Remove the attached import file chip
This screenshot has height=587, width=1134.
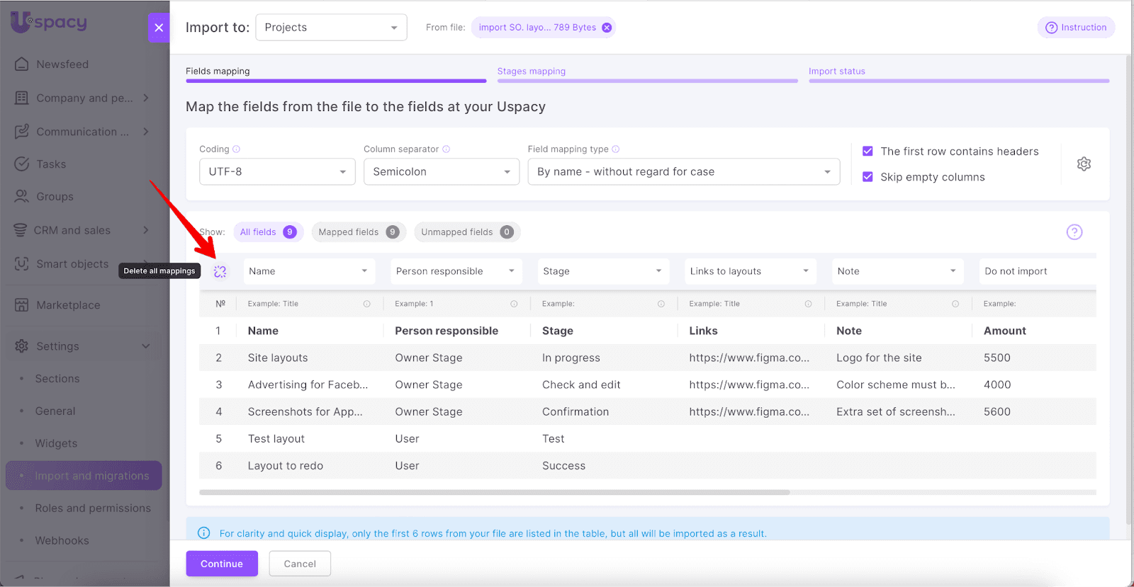(x=607, y=28)
